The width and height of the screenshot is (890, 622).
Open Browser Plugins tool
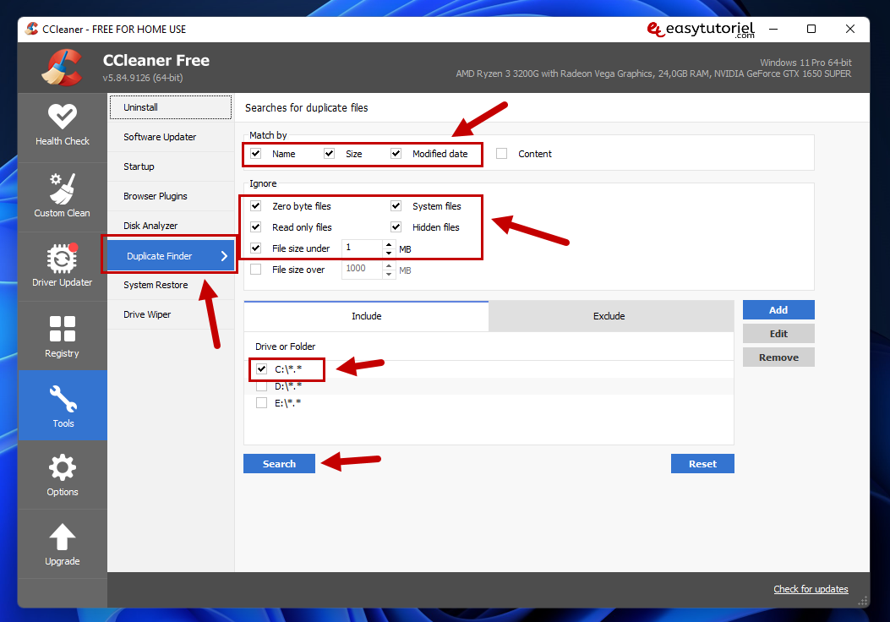click(170, 196)
